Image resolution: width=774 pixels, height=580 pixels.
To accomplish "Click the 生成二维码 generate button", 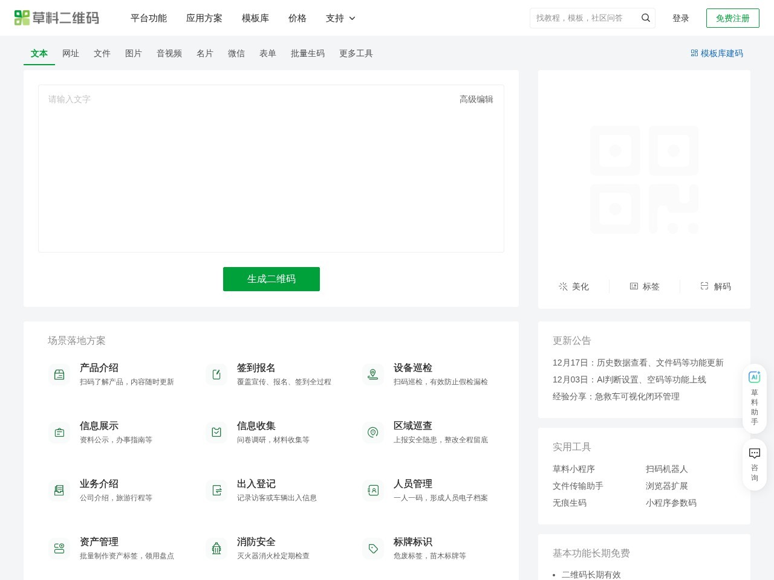I will coord(271,279).
